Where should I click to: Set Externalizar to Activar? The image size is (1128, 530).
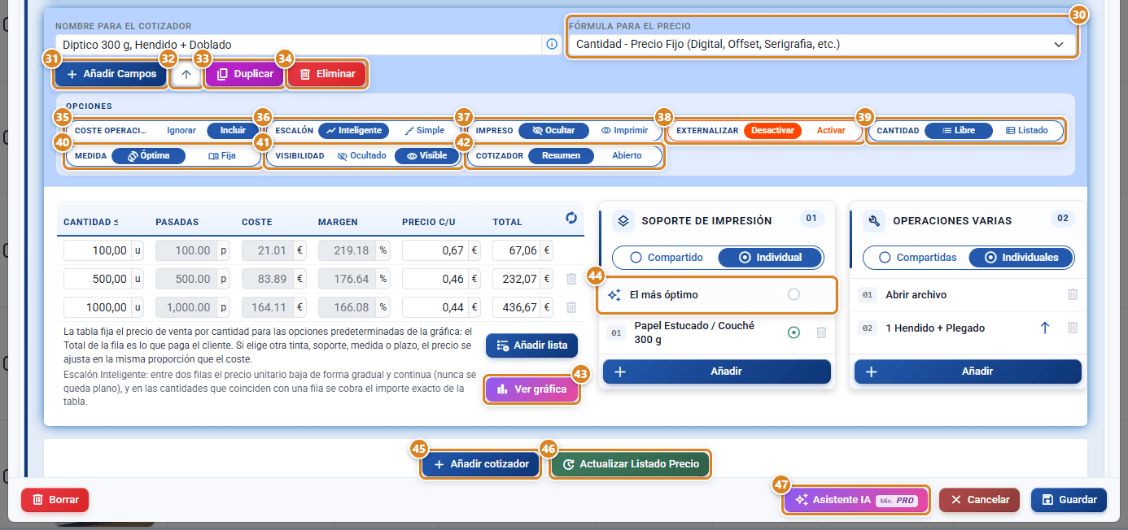831,130
